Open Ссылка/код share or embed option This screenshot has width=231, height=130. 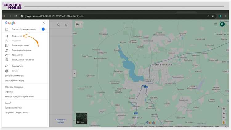point(17,66)
